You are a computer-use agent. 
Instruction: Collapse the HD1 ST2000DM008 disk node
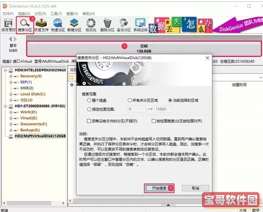[x=6, y=106]
